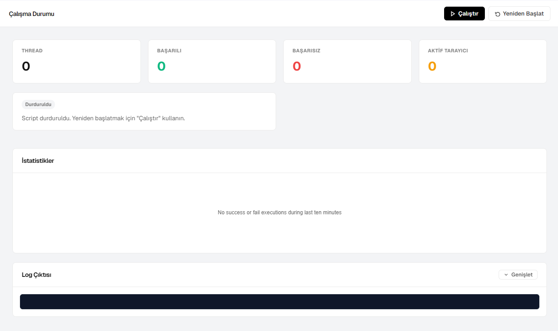The width and height of the screenshot is (558, 331).
Task: Click the orange zero active browser count
Action: pyautogui.click(x=432, y=66)
